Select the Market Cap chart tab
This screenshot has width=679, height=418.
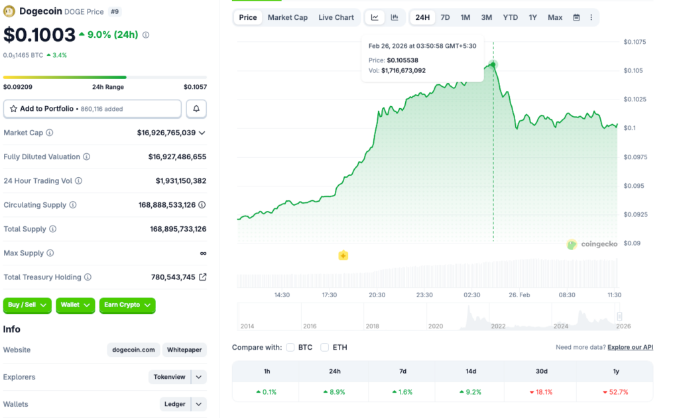coord(287,17)
